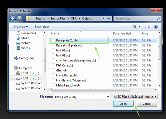
Task: Select the Hand_Pump.obj file
Action: [x=66, y=75]
